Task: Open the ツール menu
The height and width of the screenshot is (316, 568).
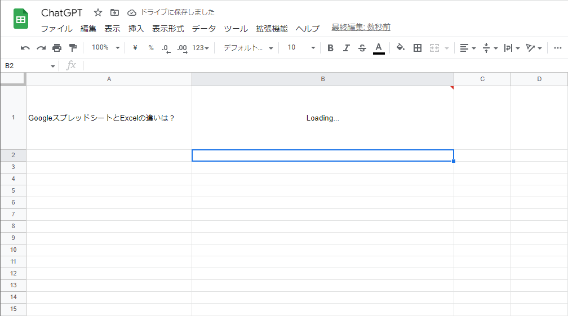Action: point(236,29)
